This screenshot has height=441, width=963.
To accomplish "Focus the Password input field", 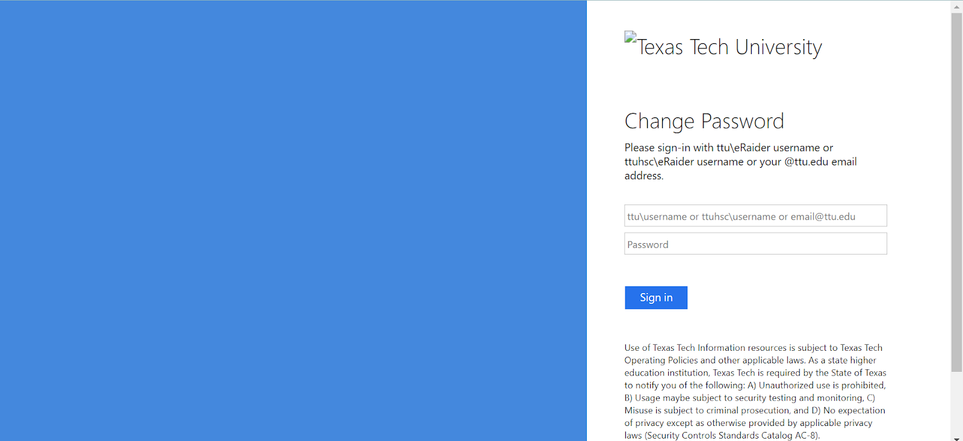I will tap(755, 244).
